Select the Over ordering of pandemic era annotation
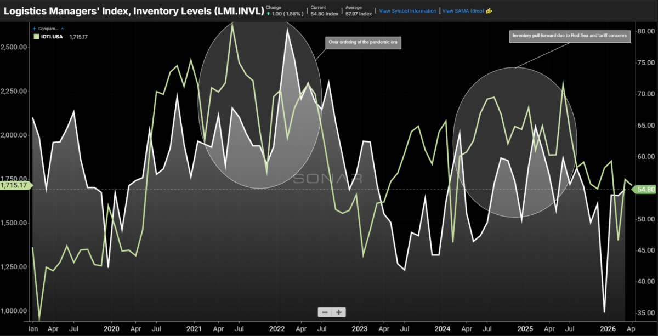The image size is (658, 336). pyautogui.click(x=365, y=42)
